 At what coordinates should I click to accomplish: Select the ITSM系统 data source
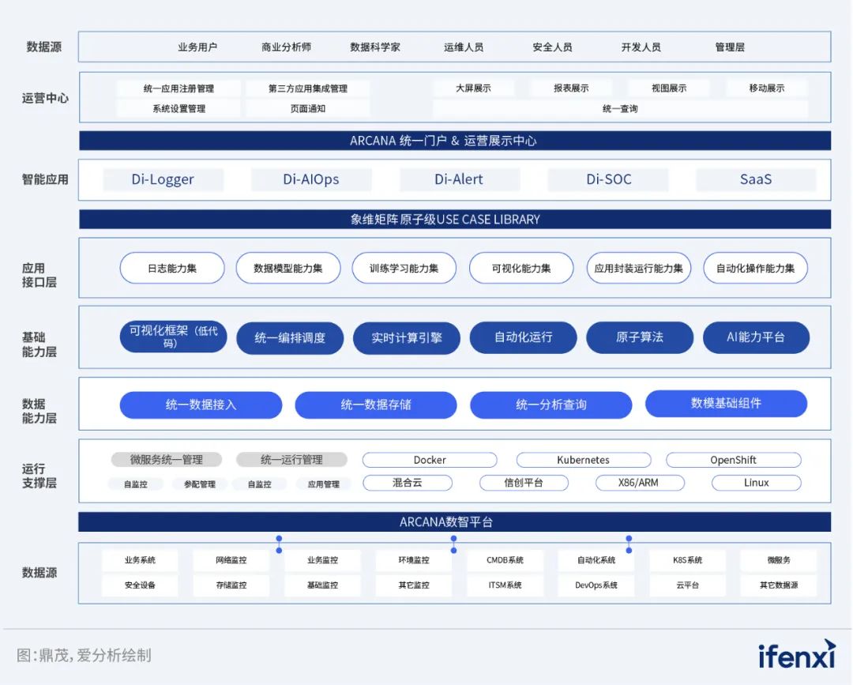click(505, 585)
